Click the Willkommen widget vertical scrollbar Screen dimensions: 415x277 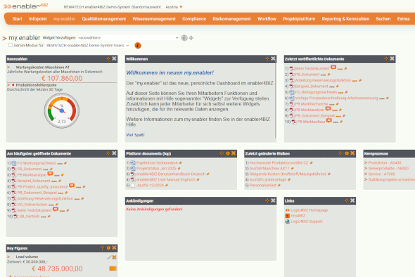tap(275, 101)
